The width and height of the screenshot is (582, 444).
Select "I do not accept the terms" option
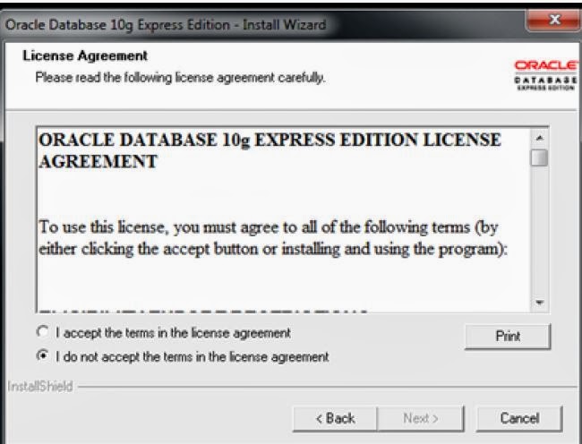tap(43, 356)
